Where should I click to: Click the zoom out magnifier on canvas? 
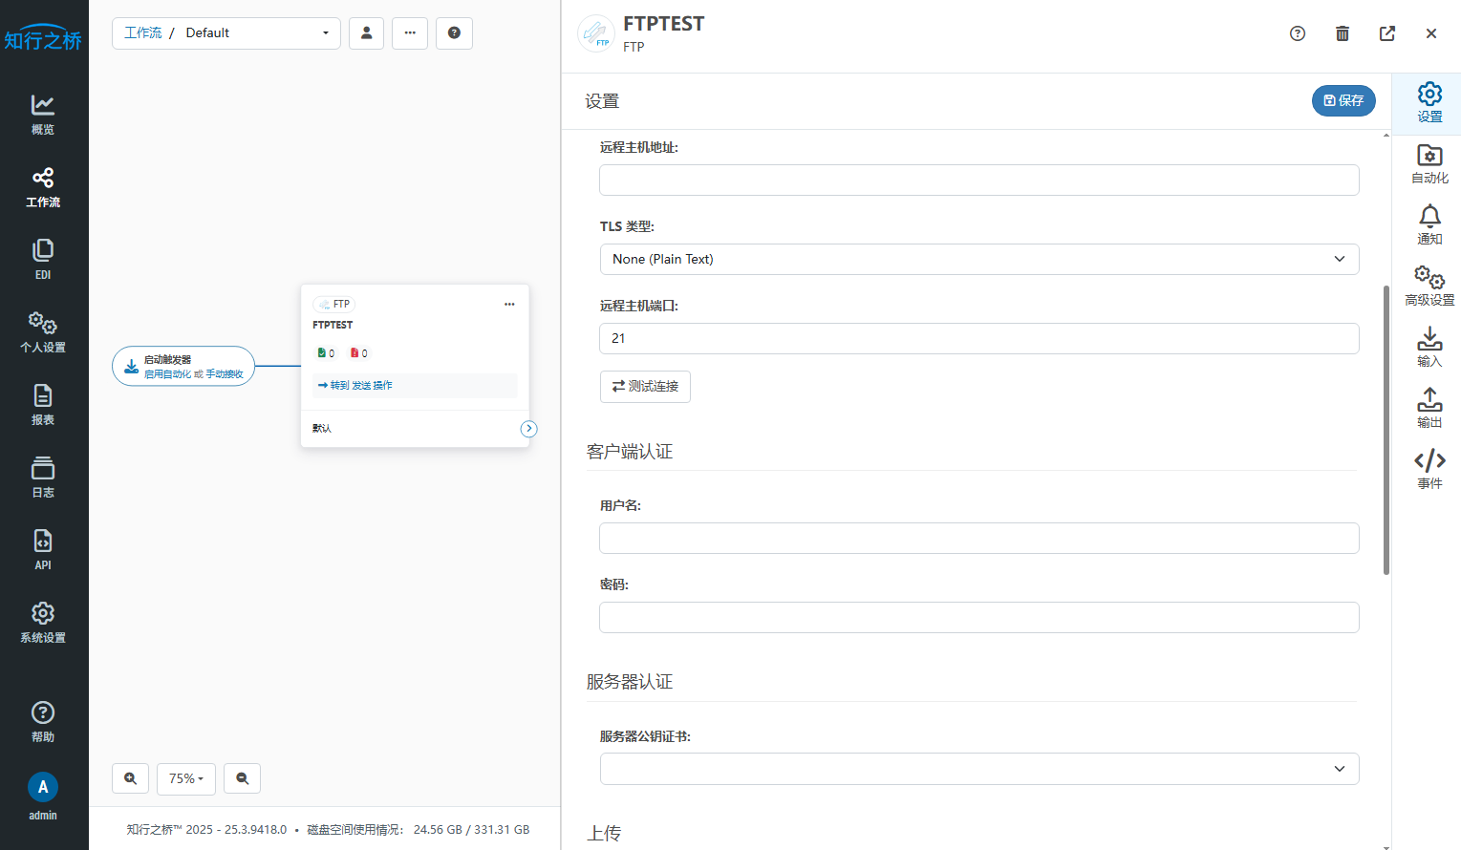[x=242, y=778]
